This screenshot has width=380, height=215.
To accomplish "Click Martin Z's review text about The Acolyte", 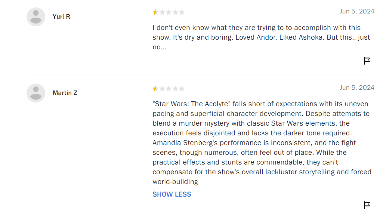I will click(x=260, y=143).
